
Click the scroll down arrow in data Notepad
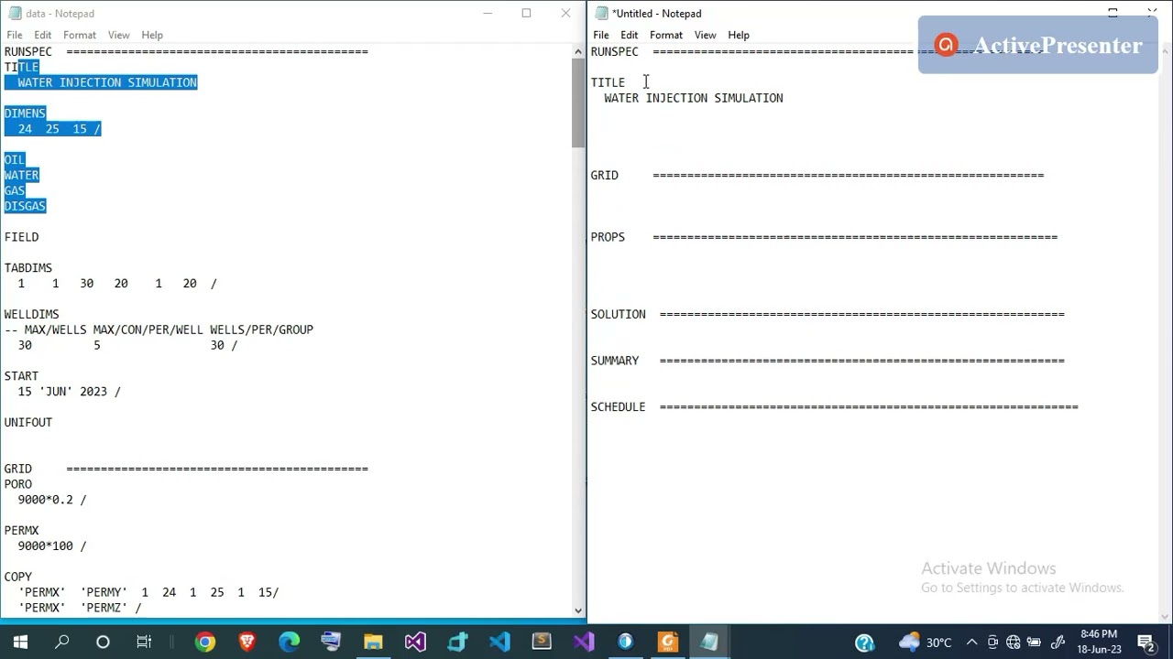click(578, 610)
